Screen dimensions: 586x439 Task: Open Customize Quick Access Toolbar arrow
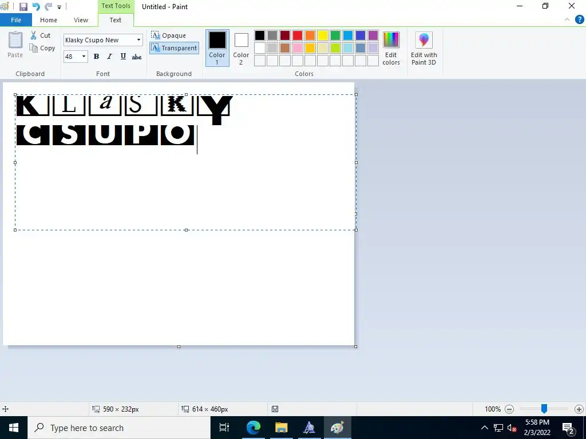[x=59, y=7]
